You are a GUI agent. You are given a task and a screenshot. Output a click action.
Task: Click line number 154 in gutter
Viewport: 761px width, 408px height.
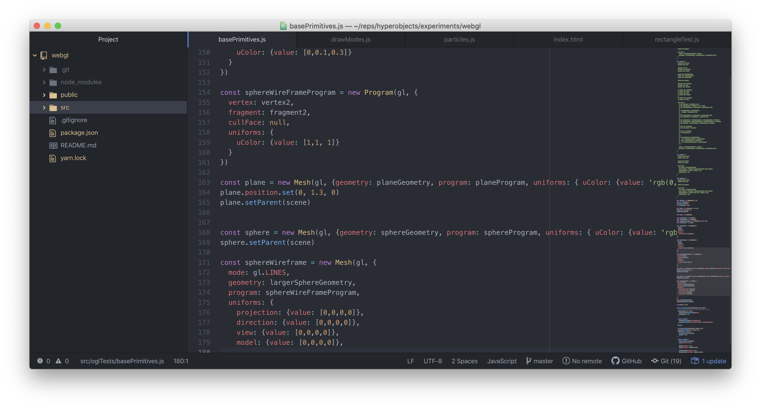click(204, 92)
